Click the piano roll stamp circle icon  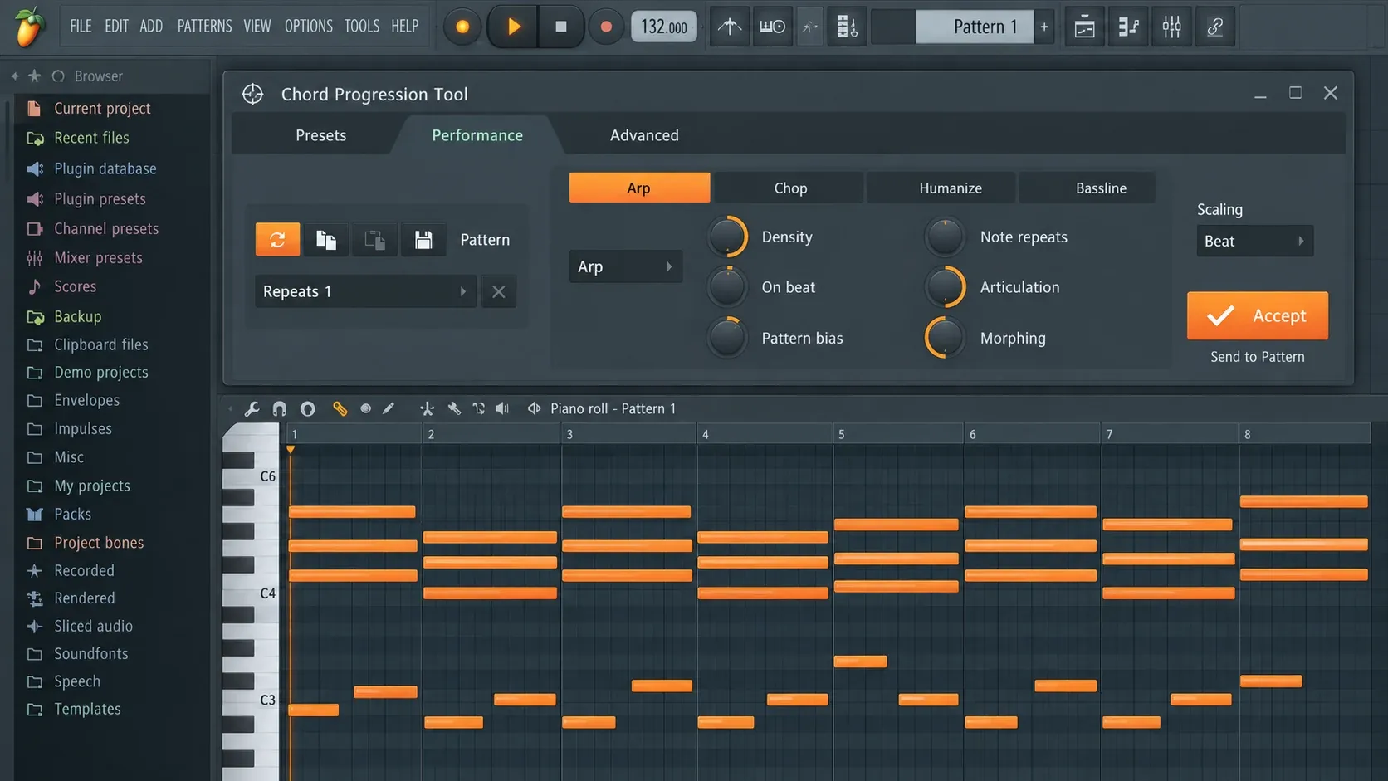(307, 408)
